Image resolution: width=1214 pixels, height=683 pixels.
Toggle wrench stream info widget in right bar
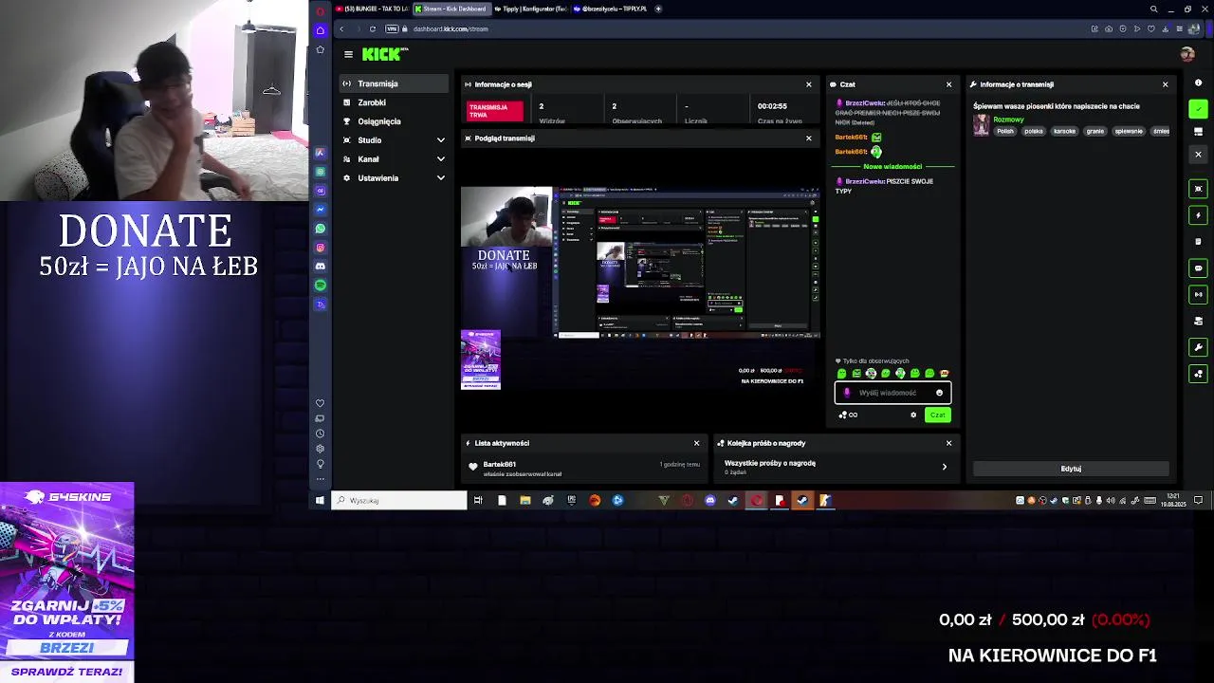(x=1198, y=347)
